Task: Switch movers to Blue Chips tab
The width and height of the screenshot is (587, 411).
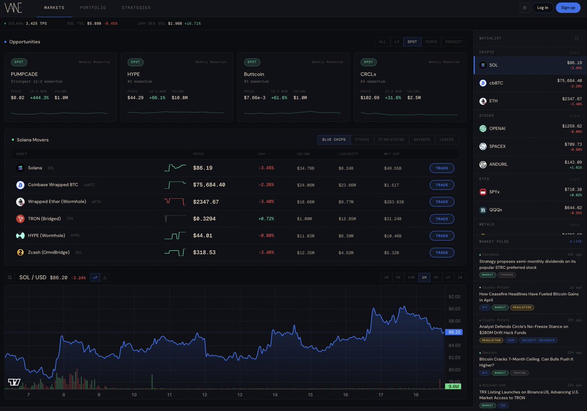Action: 334,140
